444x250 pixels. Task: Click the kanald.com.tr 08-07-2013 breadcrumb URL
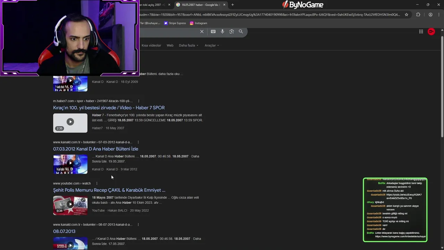(93, 225)
